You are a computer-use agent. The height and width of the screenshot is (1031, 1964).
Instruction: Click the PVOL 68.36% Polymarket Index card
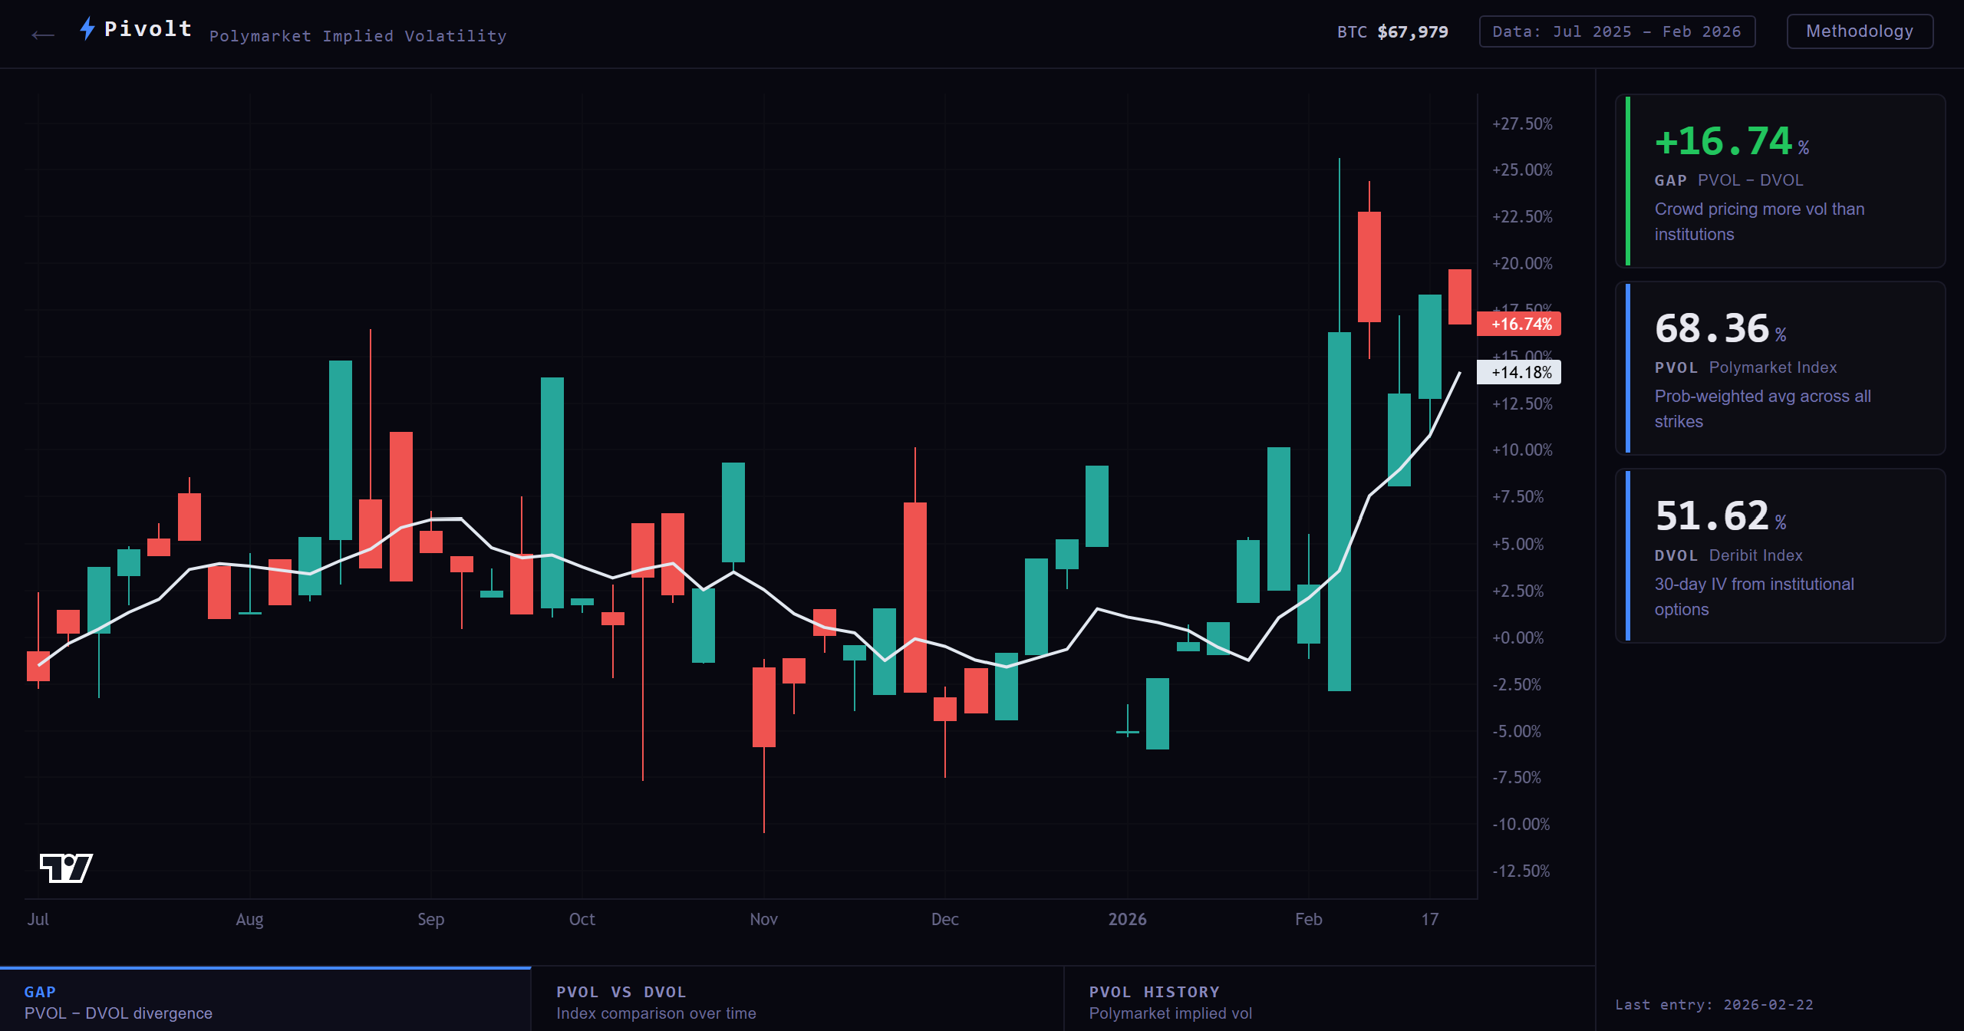click(x=1780, y=368)
